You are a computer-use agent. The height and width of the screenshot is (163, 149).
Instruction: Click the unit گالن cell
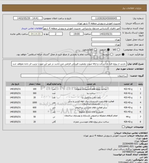54,122
